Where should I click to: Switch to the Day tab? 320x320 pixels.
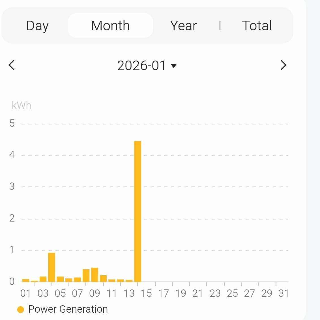tap(37, 26)
